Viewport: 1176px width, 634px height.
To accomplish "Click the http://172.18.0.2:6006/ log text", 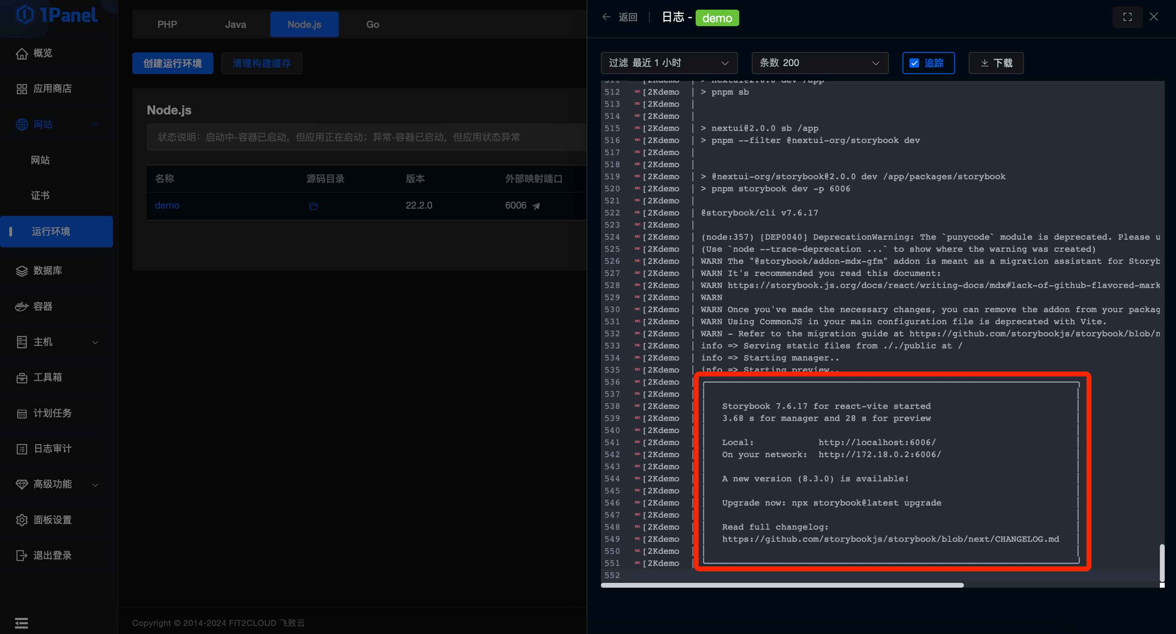I will click(880, 455).
